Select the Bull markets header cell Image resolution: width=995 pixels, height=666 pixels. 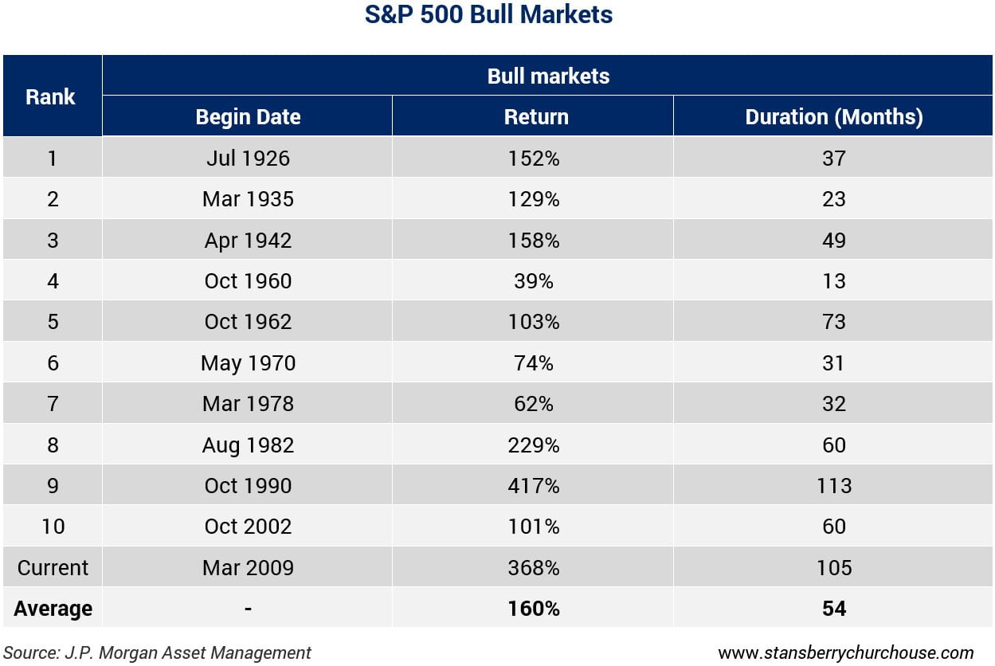548,76
